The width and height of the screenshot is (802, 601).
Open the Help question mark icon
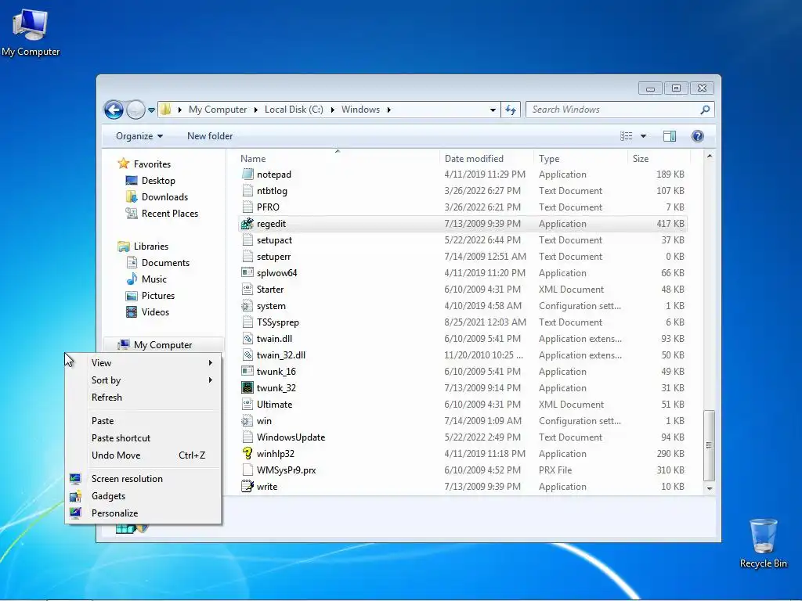coord(698,136)
